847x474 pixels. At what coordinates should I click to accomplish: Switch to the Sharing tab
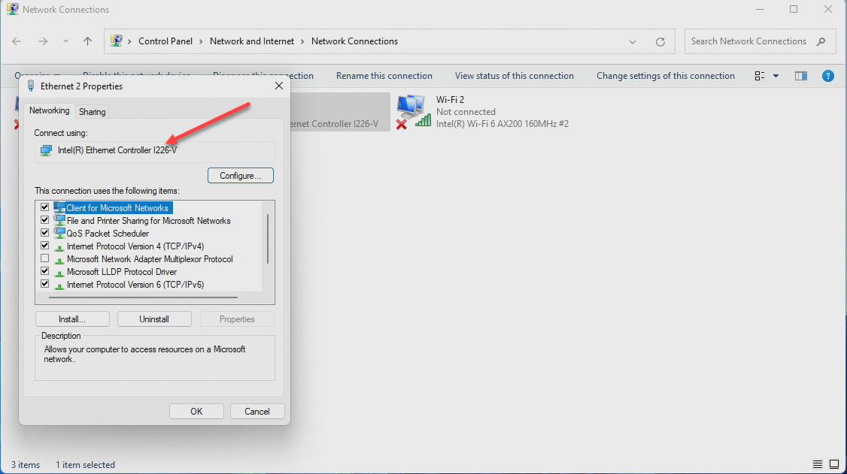[x=92, y=111]
